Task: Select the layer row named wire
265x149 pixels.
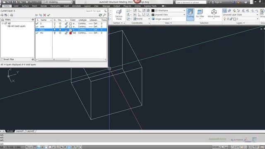Action: pos(71,26)
